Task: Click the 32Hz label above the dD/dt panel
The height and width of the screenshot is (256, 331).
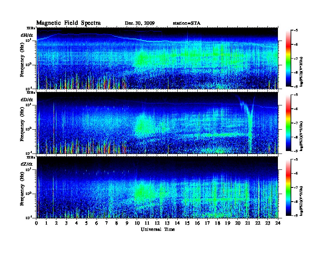Action: click(31, 92)
